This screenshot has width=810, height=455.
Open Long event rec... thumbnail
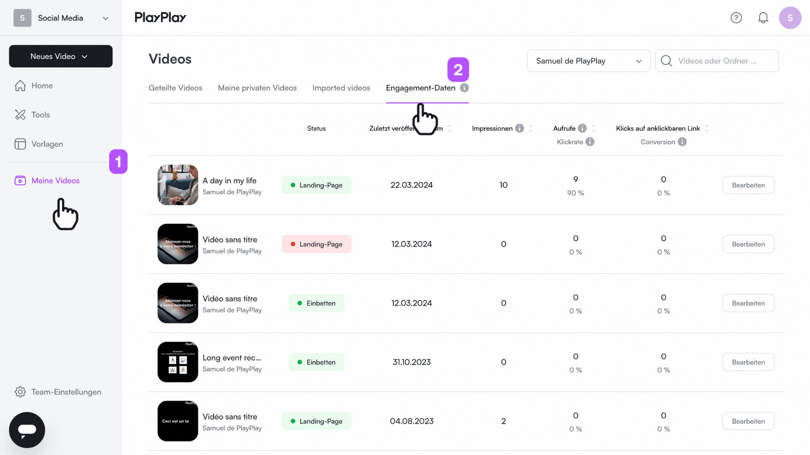[178, 362]
